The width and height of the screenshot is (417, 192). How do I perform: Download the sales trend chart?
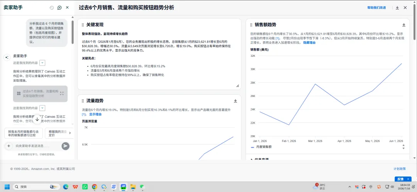404,25
